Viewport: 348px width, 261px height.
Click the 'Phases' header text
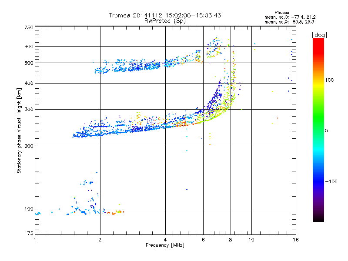click(281, 13)
